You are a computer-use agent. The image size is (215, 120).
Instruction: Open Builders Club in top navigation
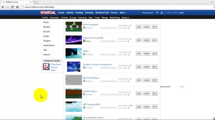click(102, 13)
